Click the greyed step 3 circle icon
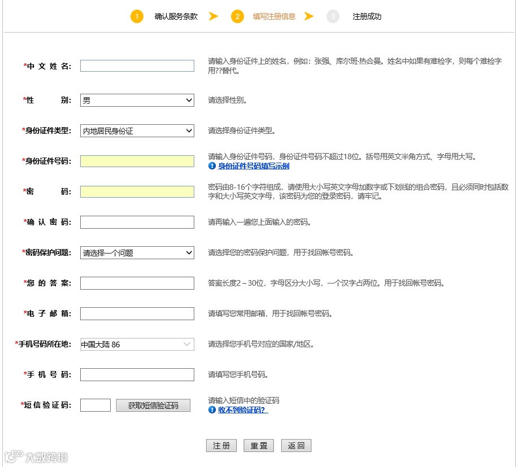518x467 pixels. pyautogui.click(x=333, y=16)
